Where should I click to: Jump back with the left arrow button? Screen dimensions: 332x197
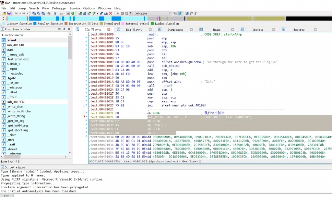pyautogui.click(x=16, y=13)
